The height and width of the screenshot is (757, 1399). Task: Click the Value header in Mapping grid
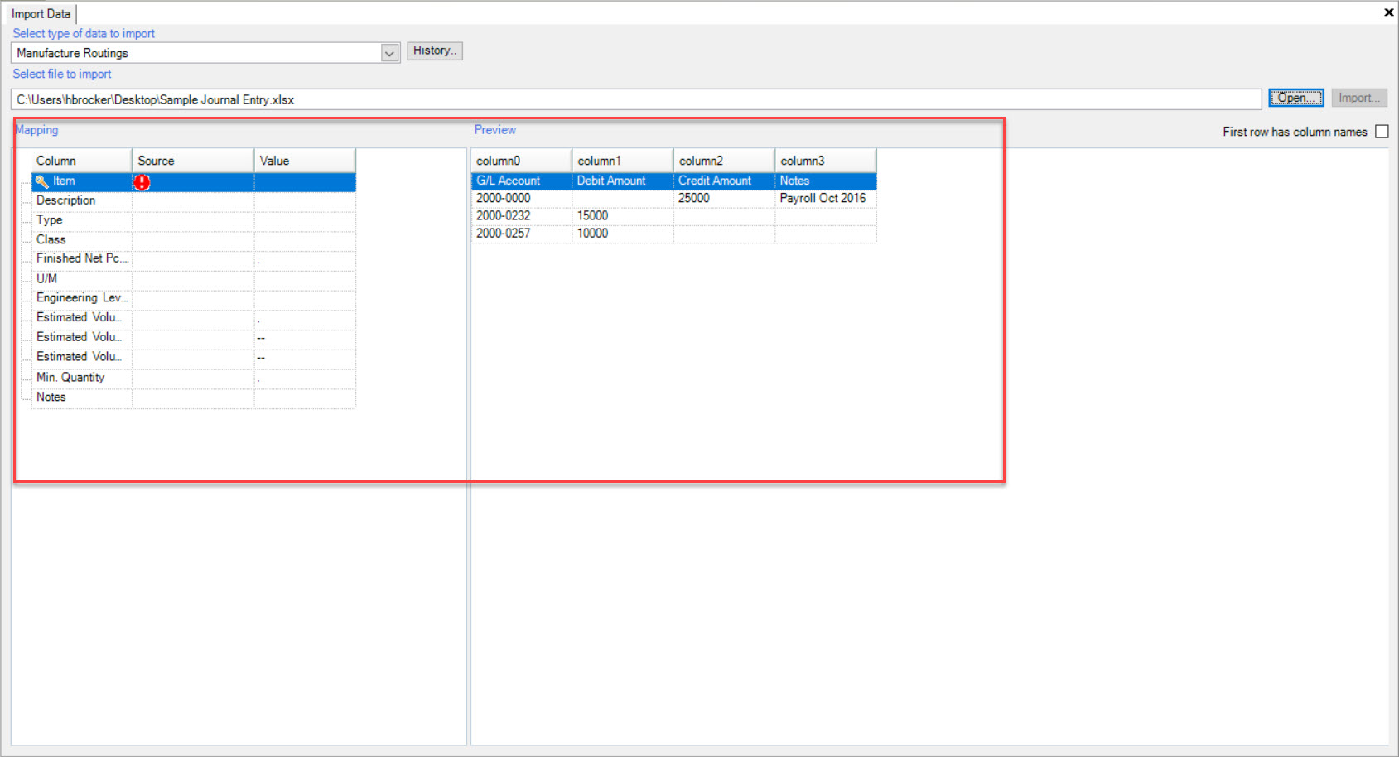coord(305,161)
